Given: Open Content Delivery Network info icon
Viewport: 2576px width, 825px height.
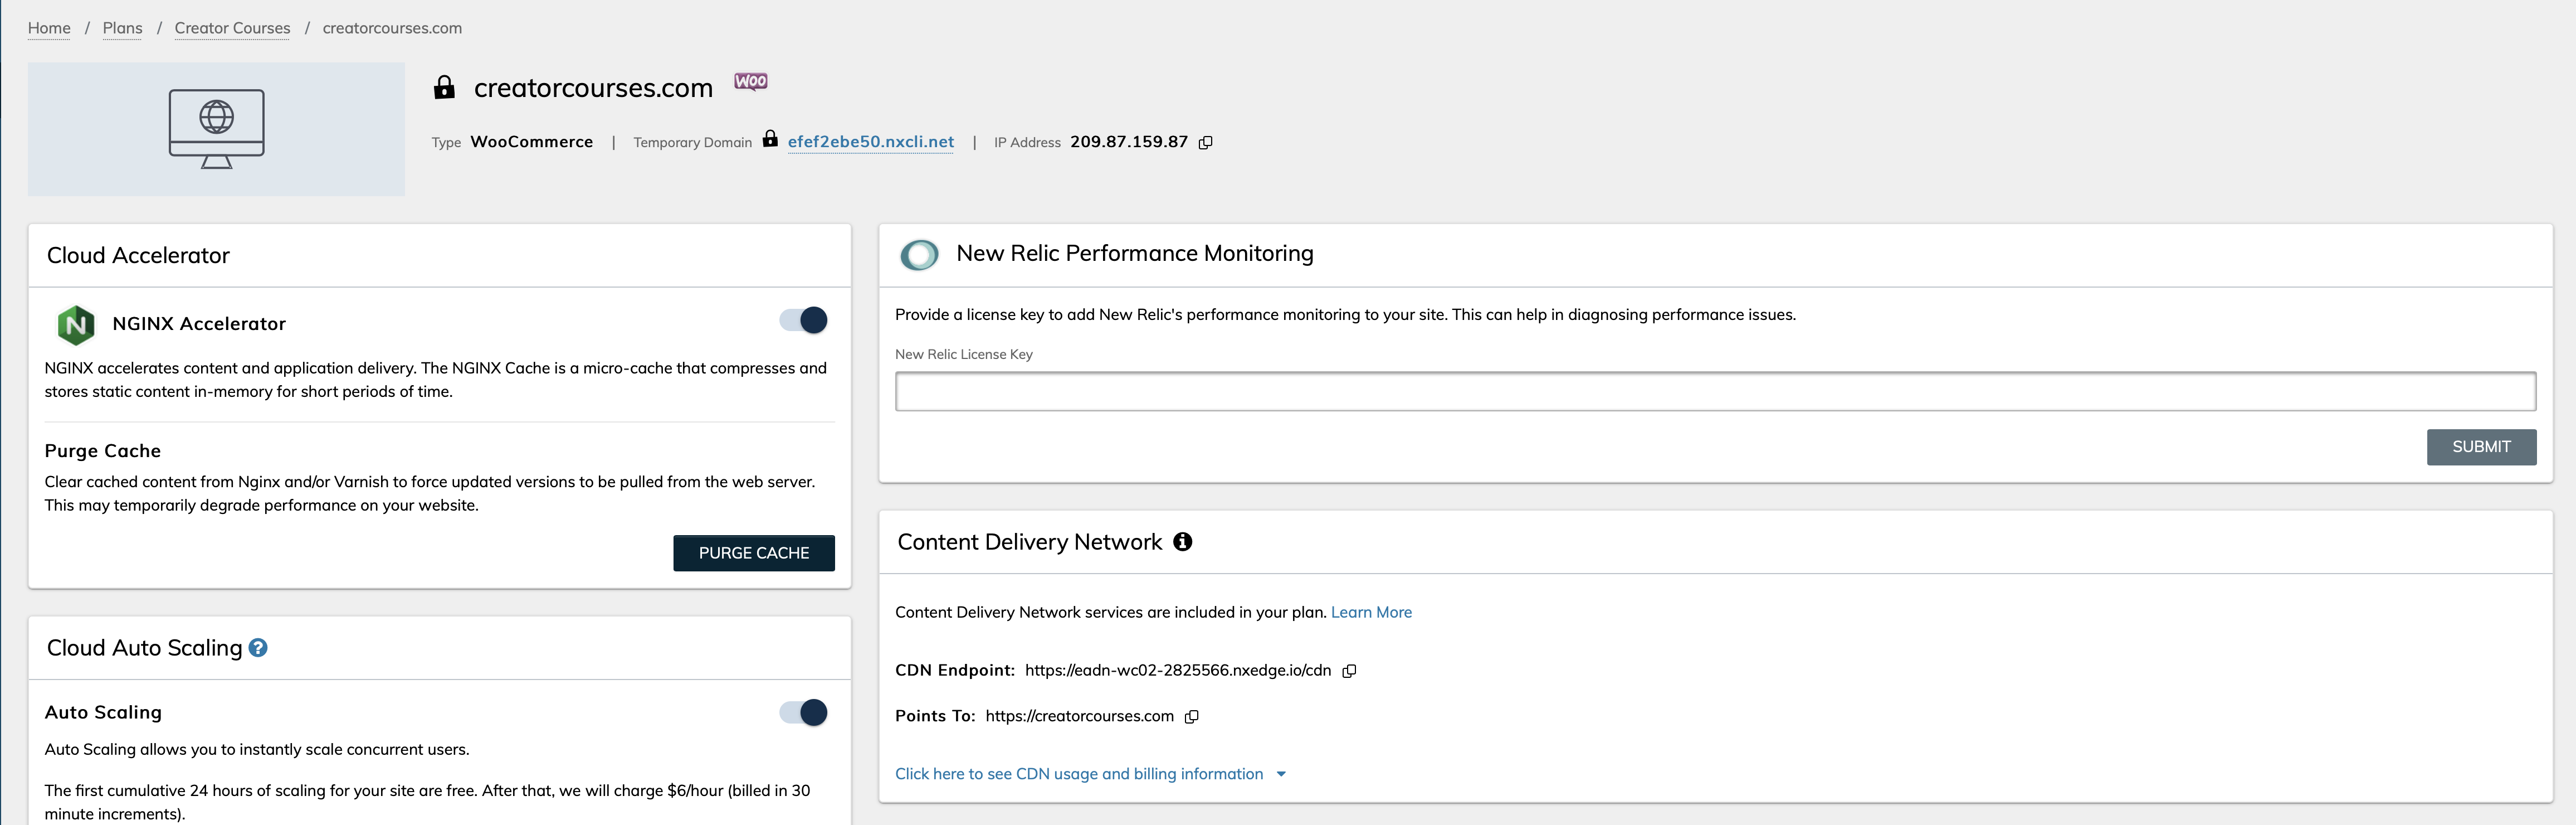Looking at the screenshot, I should click(x=1183, y=542).
